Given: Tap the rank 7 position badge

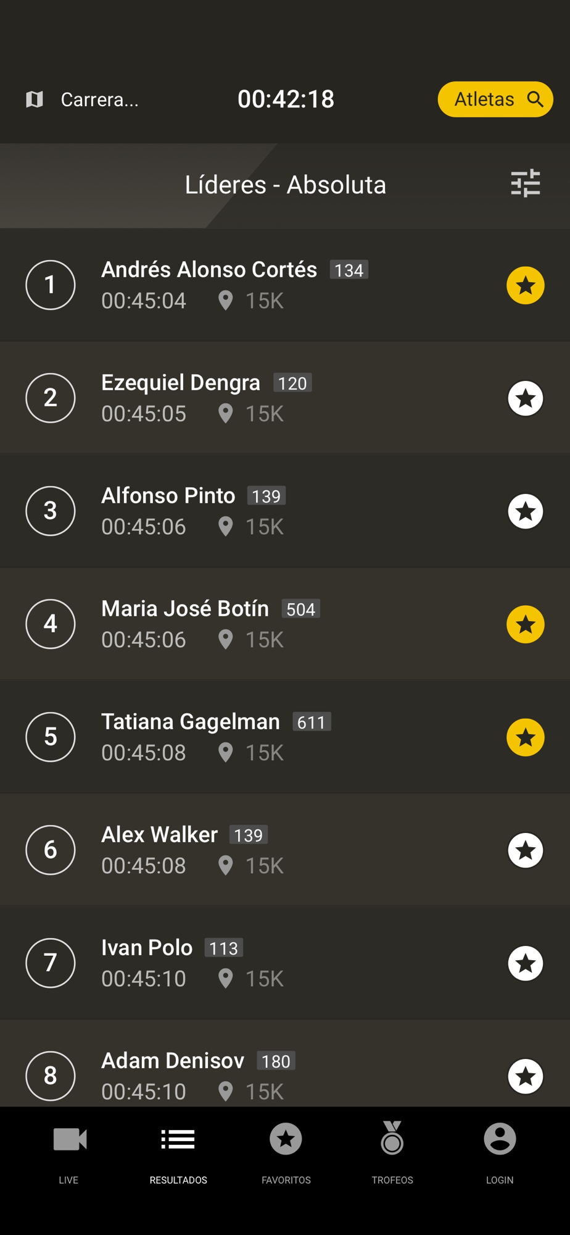Looking at the screenshot, I should point(51,963).
